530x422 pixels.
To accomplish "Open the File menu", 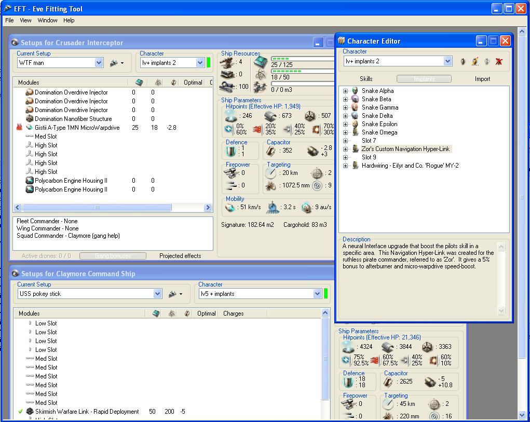I will (9, 20).
